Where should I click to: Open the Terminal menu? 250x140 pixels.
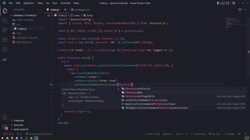[x=65, y=3]
